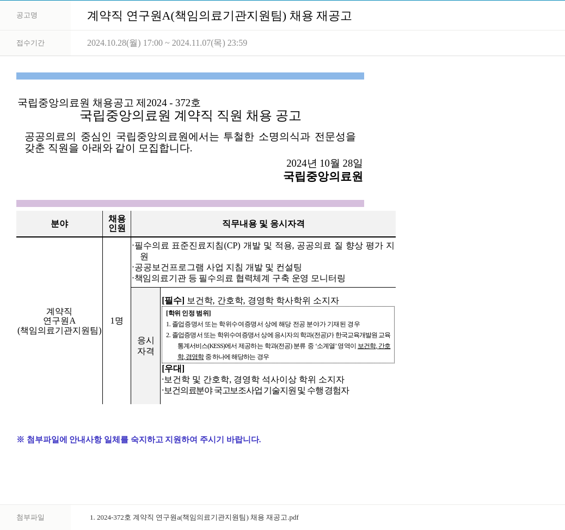Click the introductory sentence '공공의료의 중심인 국립중앙의료원에서는…'

tap(191, 142)
